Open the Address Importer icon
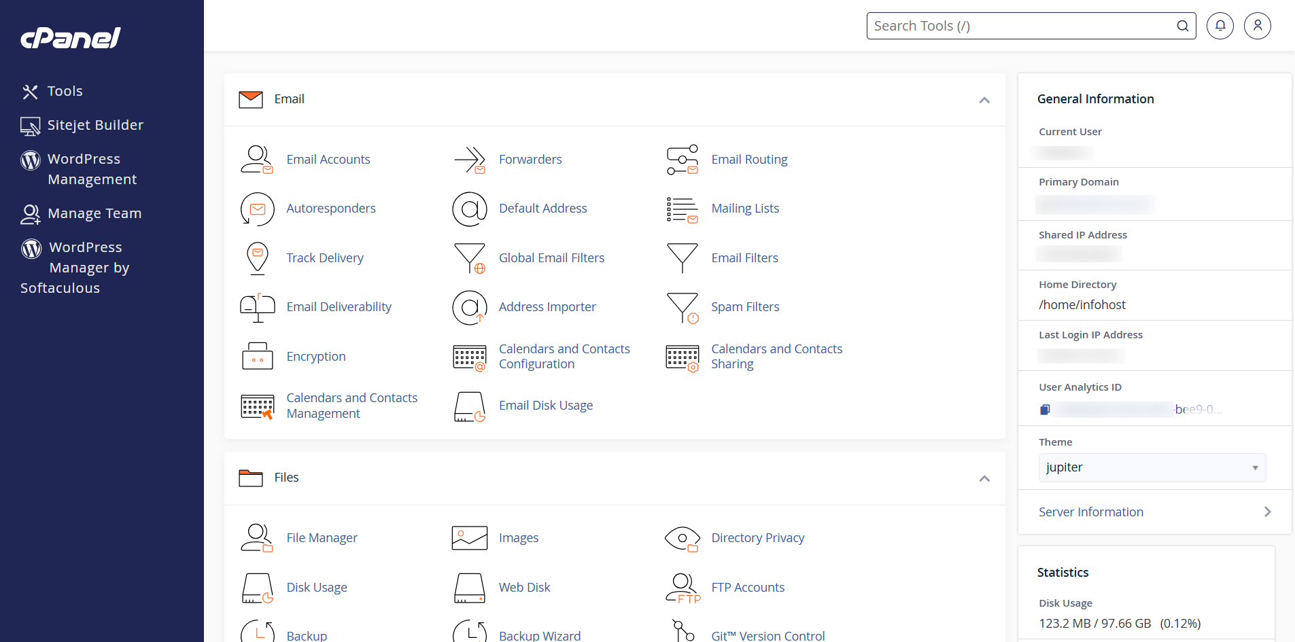This screenshot has width=1295, height=642. coord(470,307)
